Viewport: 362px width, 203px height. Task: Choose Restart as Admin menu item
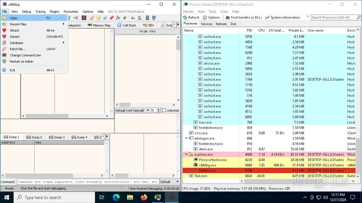[x=34, y=61]
